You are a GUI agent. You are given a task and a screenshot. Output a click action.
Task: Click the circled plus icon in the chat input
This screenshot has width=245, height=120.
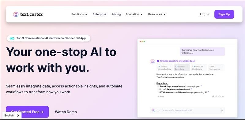(x=158, y=110)
